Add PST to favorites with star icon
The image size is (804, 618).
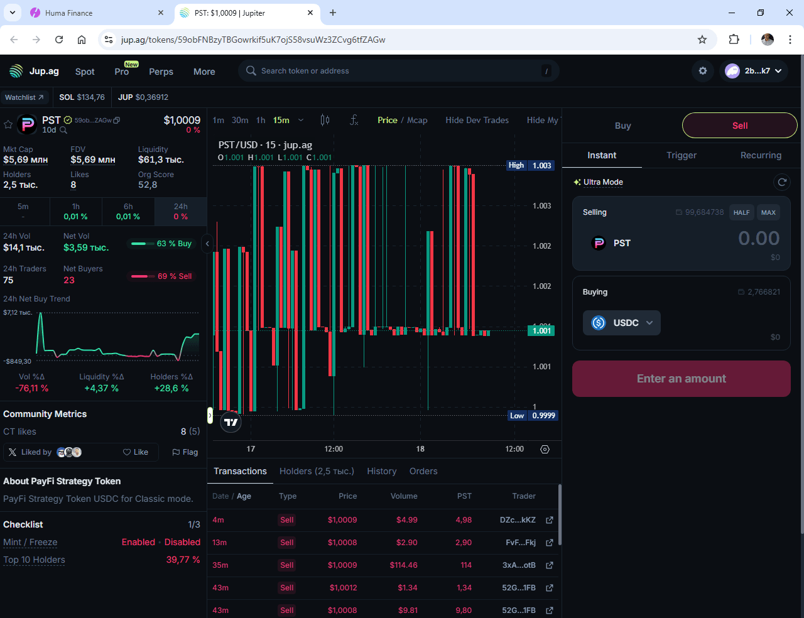[8, 124]
